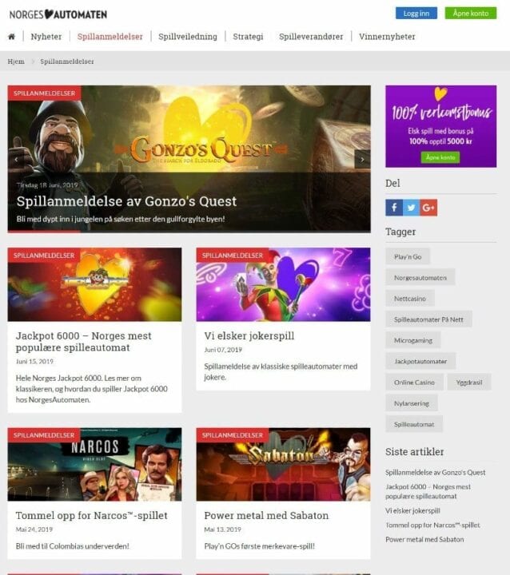
Task: Select the Online Casino tag
Action: (415, 382)
